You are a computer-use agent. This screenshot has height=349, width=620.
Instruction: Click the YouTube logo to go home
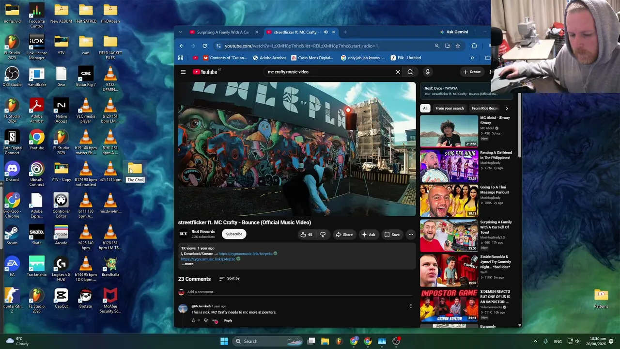[205, 72]
